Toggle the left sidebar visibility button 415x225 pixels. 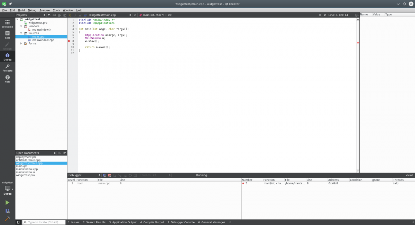click(18, 222)
